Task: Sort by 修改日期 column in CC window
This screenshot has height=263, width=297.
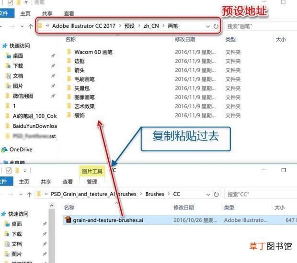Action: coord(184,208)
